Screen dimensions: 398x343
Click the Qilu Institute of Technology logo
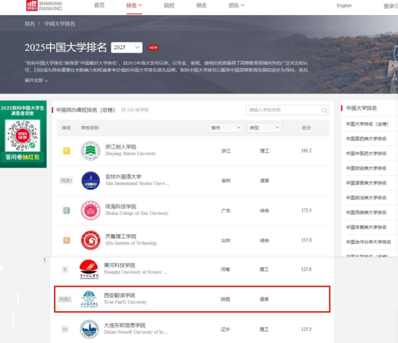91,240
